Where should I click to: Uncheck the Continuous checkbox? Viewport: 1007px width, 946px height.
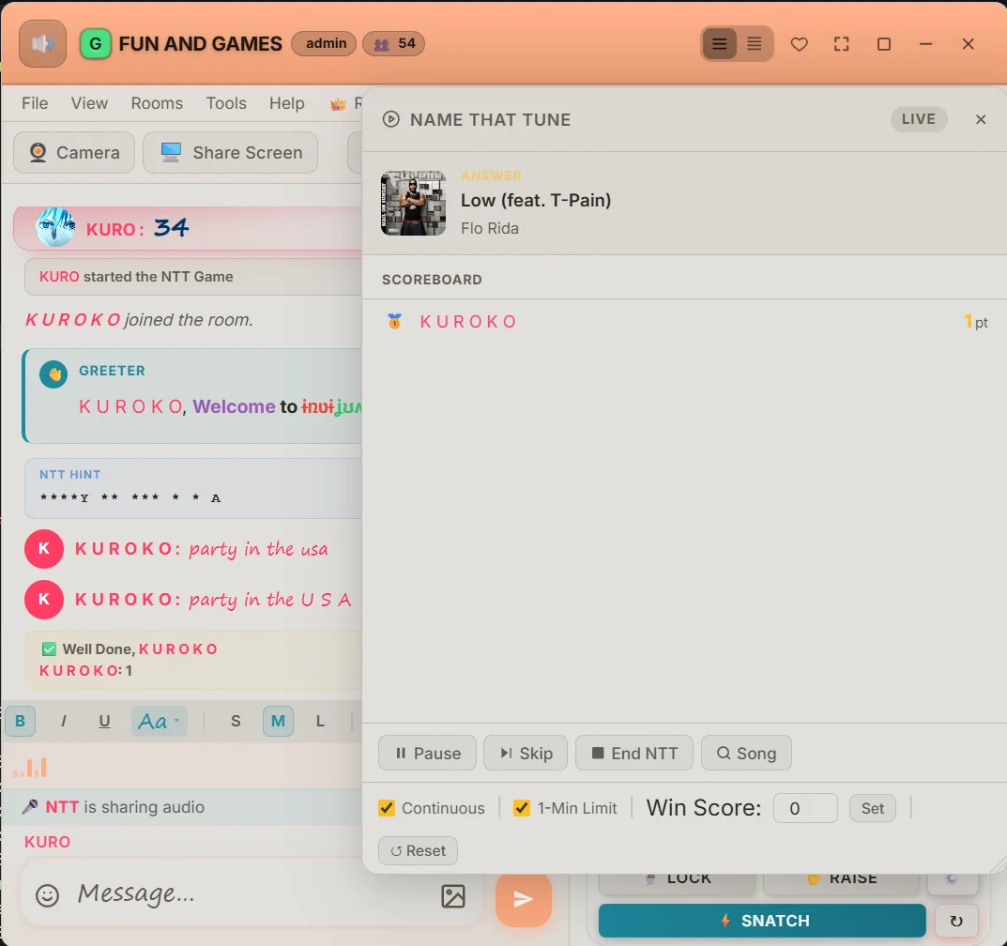click(x=387, y=808)
